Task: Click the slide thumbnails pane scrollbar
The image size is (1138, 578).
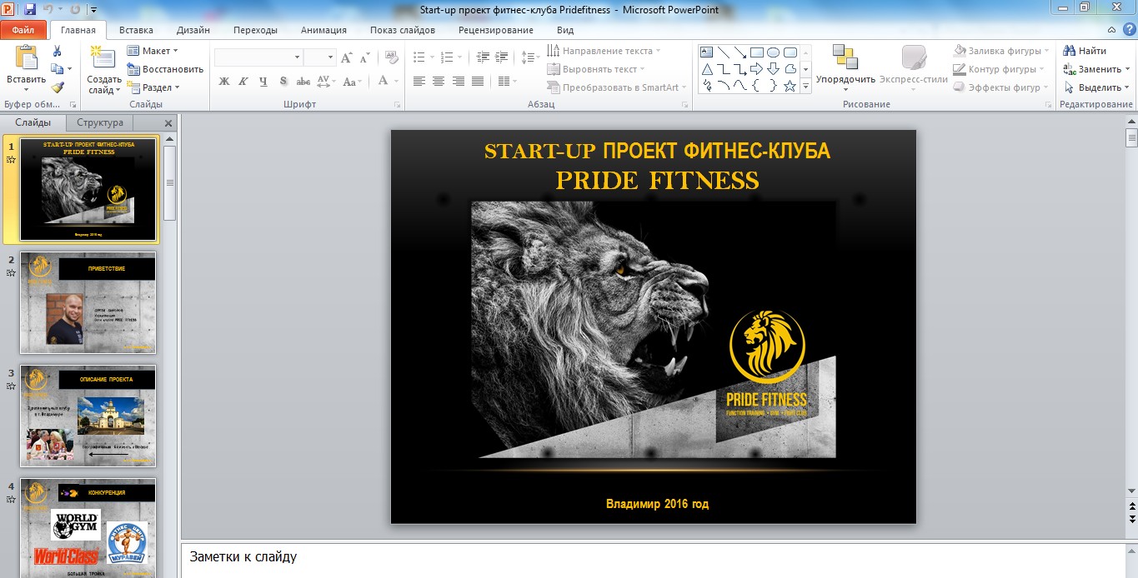Action: tap(169, 183)
